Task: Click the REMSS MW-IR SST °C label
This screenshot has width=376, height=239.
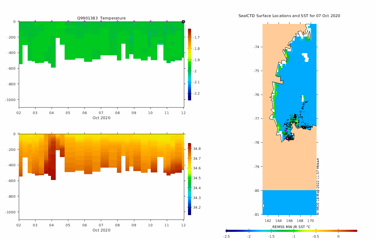Action: 291,227
